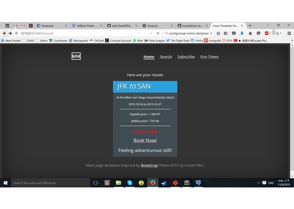Click Search the web and Windows box

click(x=50, y=183)
